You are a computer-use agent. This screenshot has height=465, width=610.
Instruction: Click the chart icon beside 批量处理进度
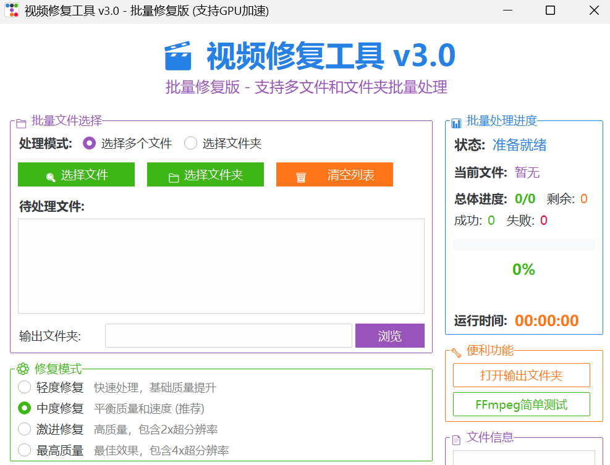tap(456, 122)
